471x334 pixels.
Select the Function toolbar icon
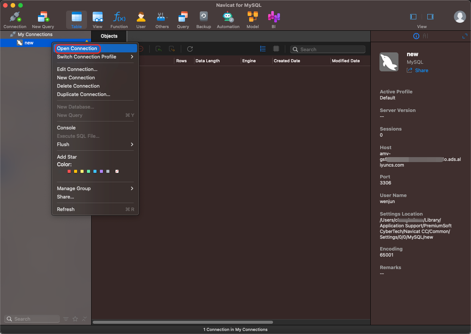[119, 20]
